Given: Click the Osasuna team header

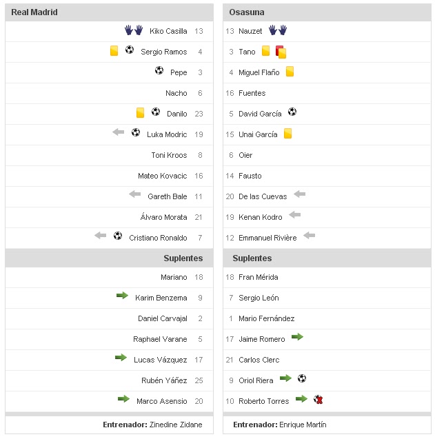Looking at the screenshot, I should click(x=247, y=12).
